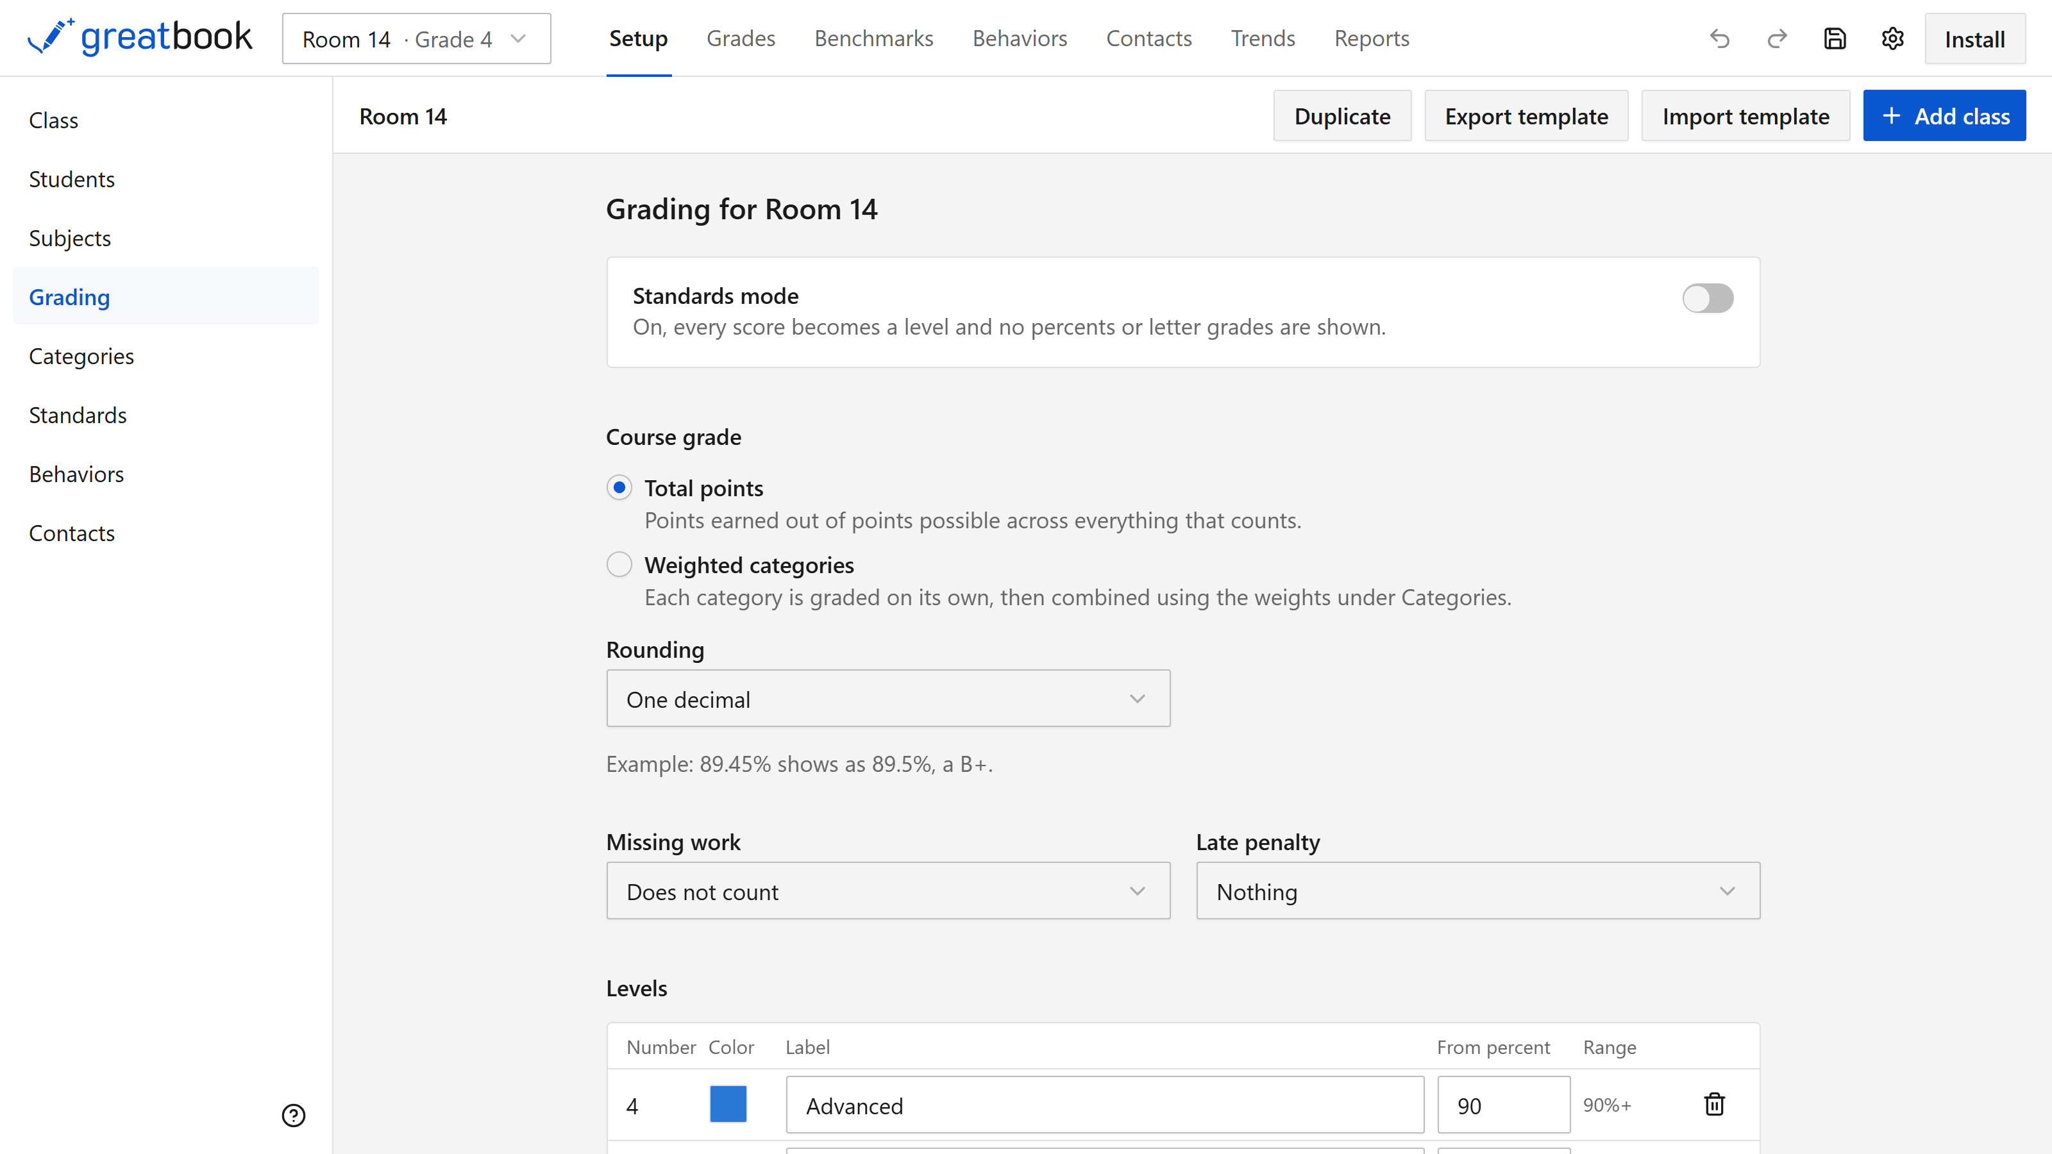Click the greatbook logo
This screenshot has height=1154, width=2052.
click(x=139, y=37)
